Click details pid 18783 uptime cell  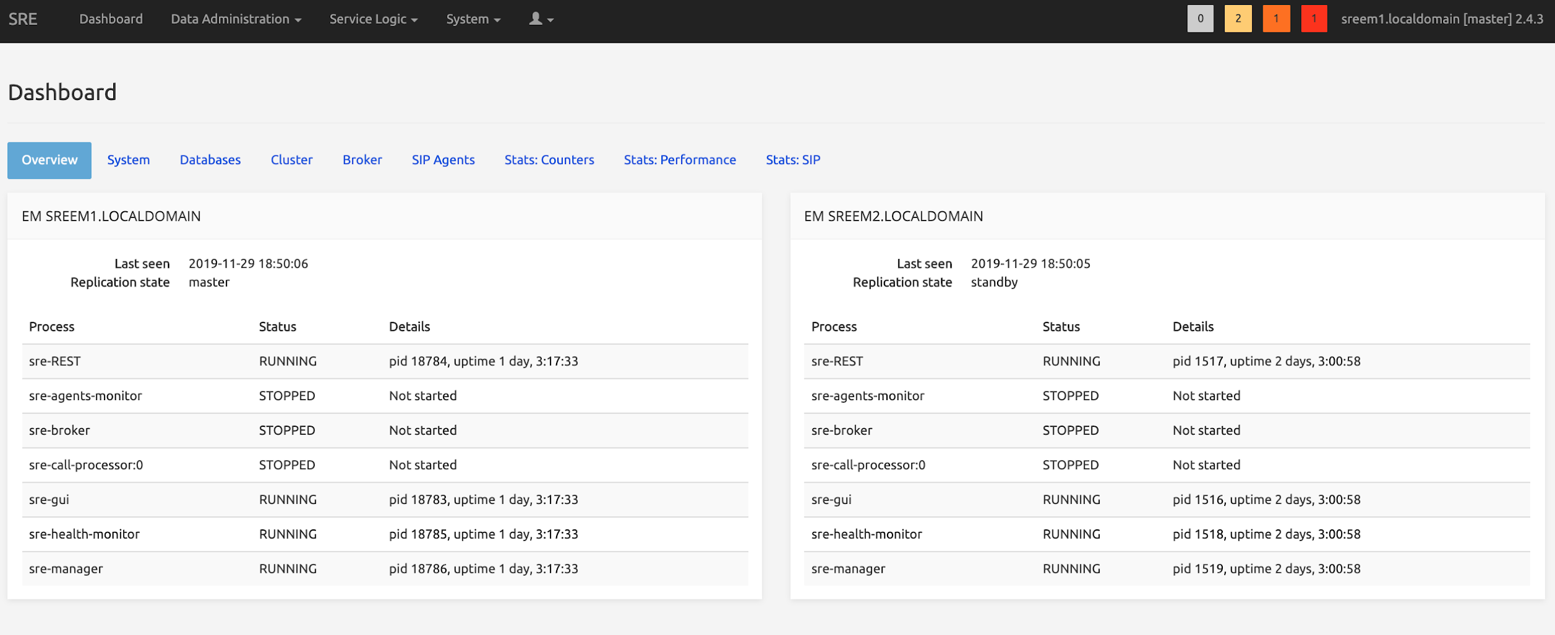tap(483, 500)
